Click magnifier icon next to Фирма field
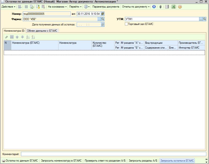 coord(102,19)
